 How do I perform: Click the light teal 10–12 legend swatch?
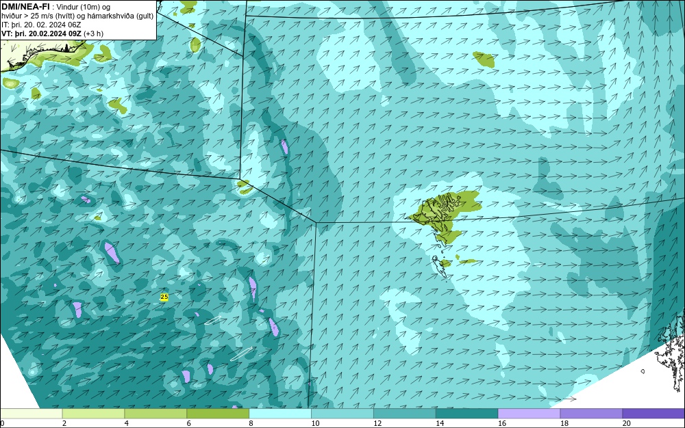pyautogui.click(x=342, y=414)
